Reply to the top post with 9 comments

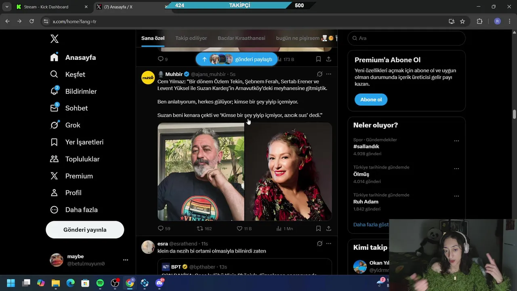(160, 59)
